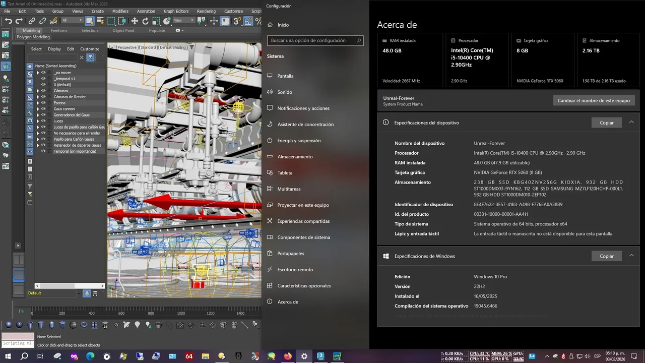Activate the Unlink Selection tool

(43, 21)
